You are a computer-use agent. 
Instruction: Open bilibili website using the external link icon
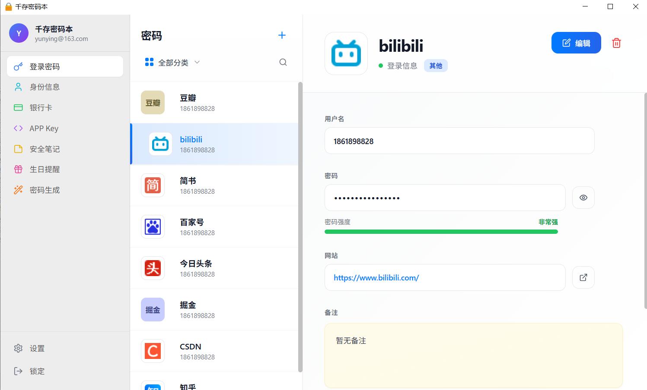click(x=583, y=277)
